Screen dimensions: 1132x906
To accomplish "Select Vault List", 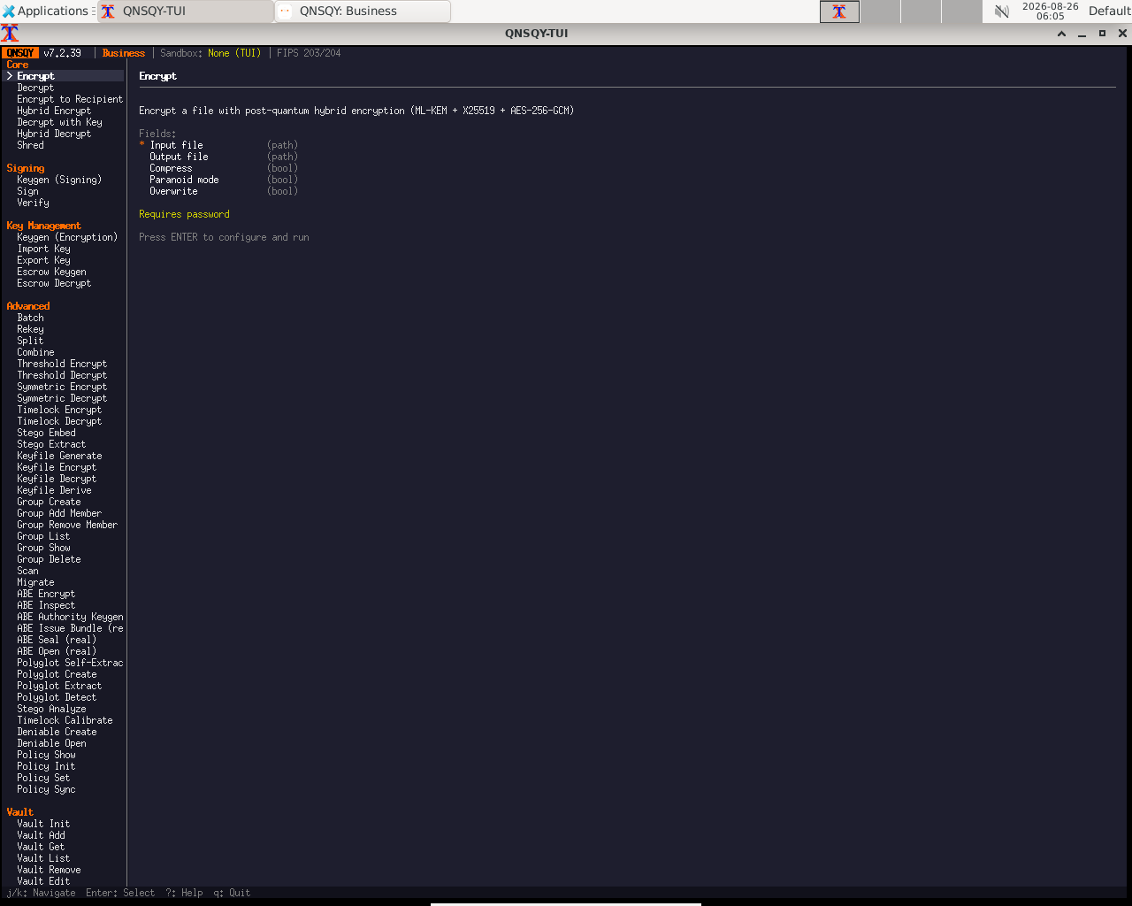I will coord(43,858).
